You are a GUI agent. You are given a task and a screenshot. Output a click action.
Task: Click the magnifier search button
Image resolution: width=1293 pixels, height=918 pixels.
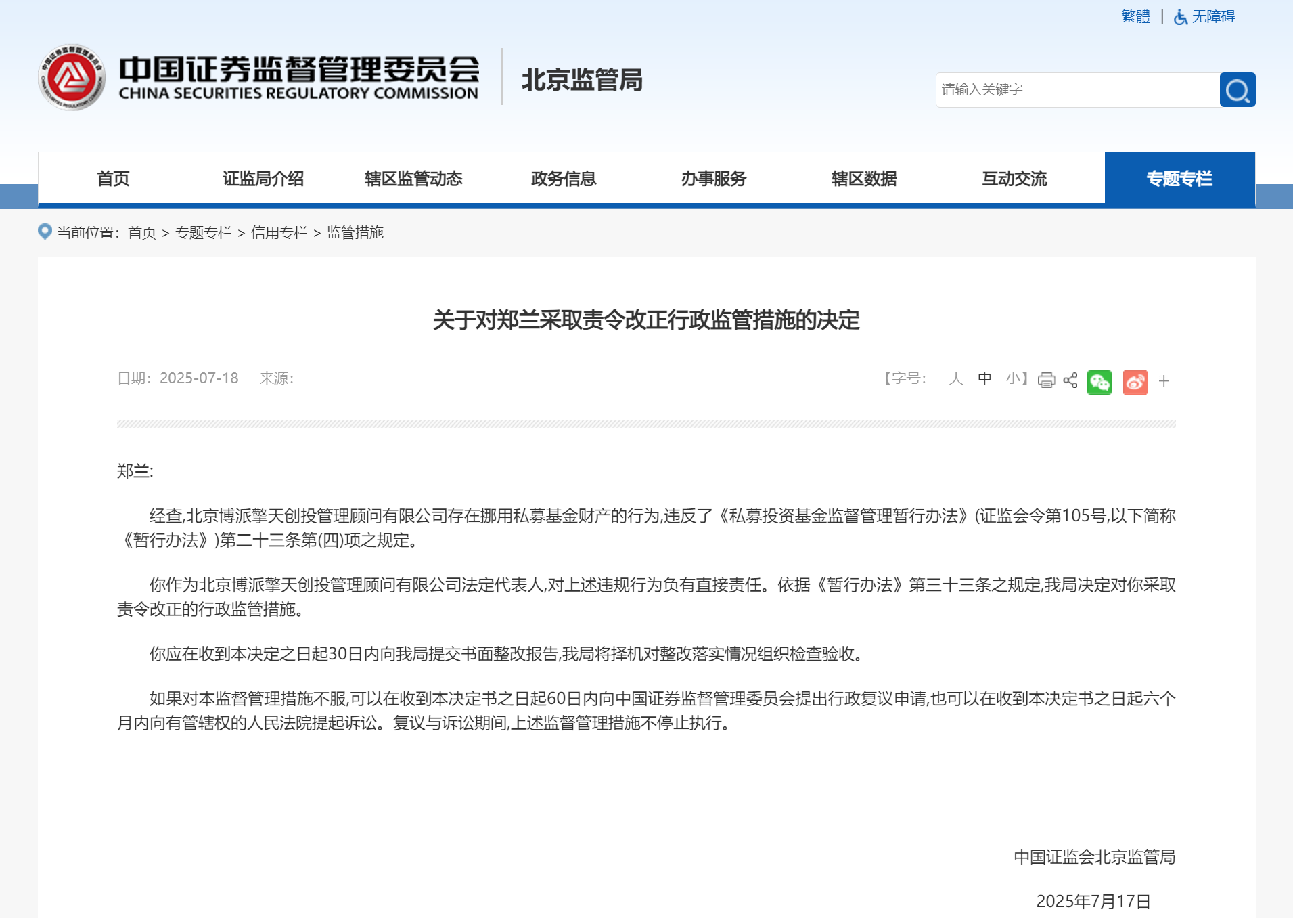1238,90
